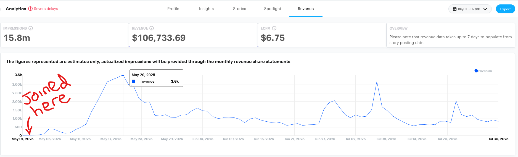This screenshot has width=518, height=157.
Task: Click the Revenue info icon
Action: point(152,28)
